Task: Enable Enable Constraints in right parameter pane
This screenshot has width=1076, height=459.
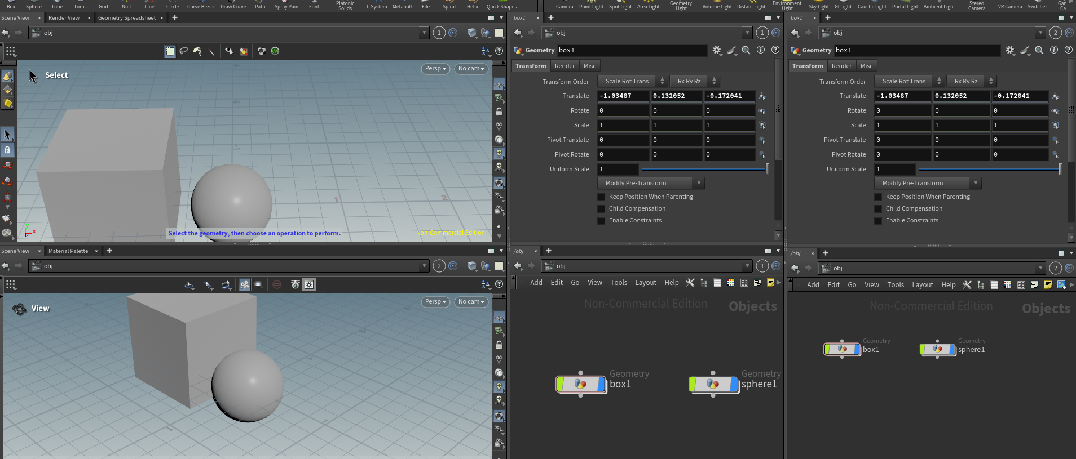Action: [878, 221]
